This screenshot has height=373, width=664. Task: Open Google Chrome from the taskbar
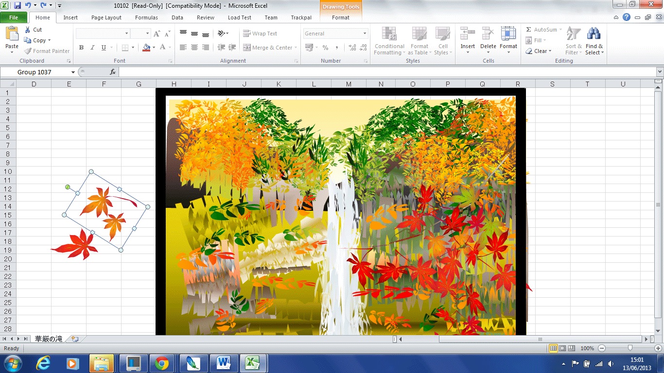click(162, 363)
